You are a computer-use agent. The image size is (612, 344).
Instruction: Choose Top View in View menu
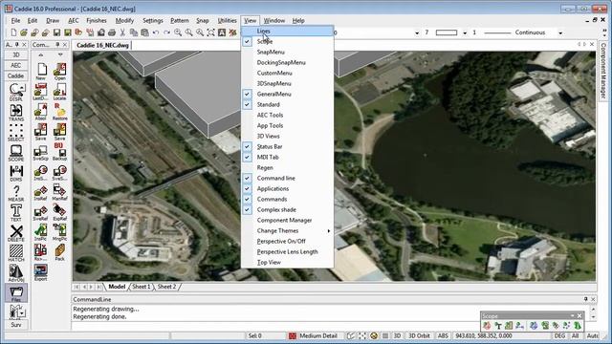click(287, 263)
